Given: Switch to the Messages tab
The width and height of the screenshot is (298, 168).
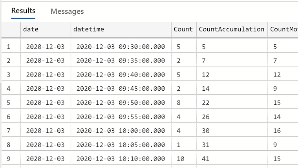Looking at the screenshot, I should (x=67, y=11).
